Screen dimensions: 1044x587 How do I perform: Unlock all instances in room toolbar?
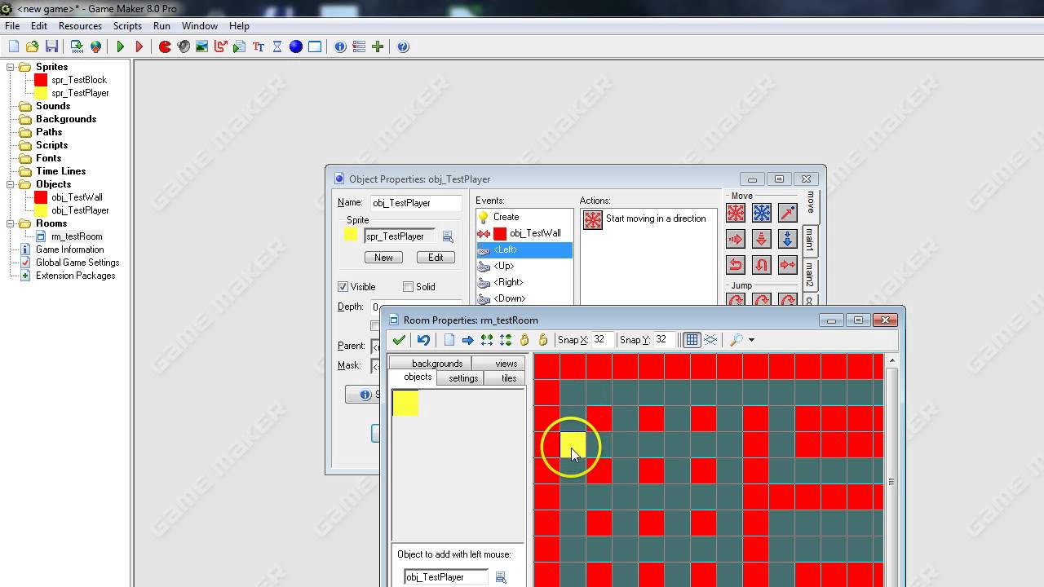[542, 340]
